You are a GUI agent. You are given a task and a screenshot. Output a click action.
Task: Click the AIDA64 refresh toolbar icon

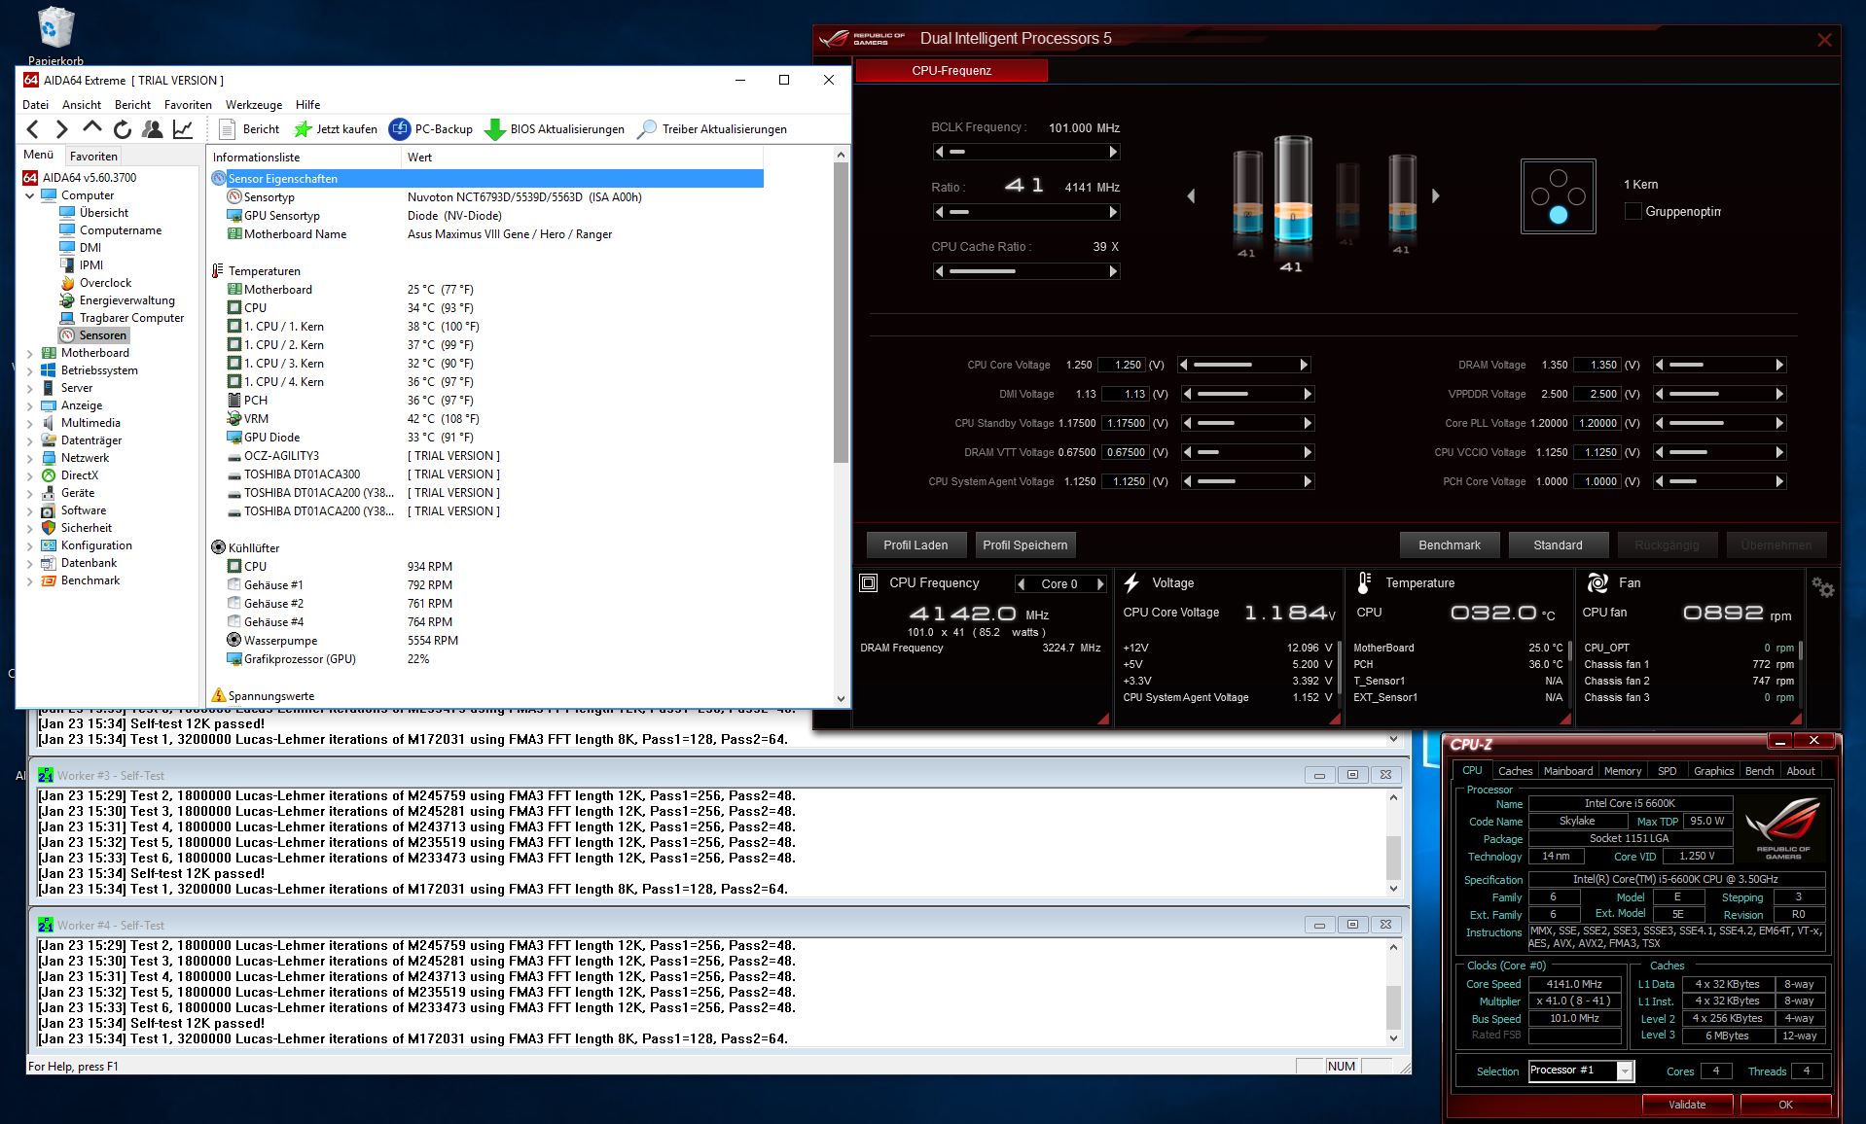tap(122, 129)
